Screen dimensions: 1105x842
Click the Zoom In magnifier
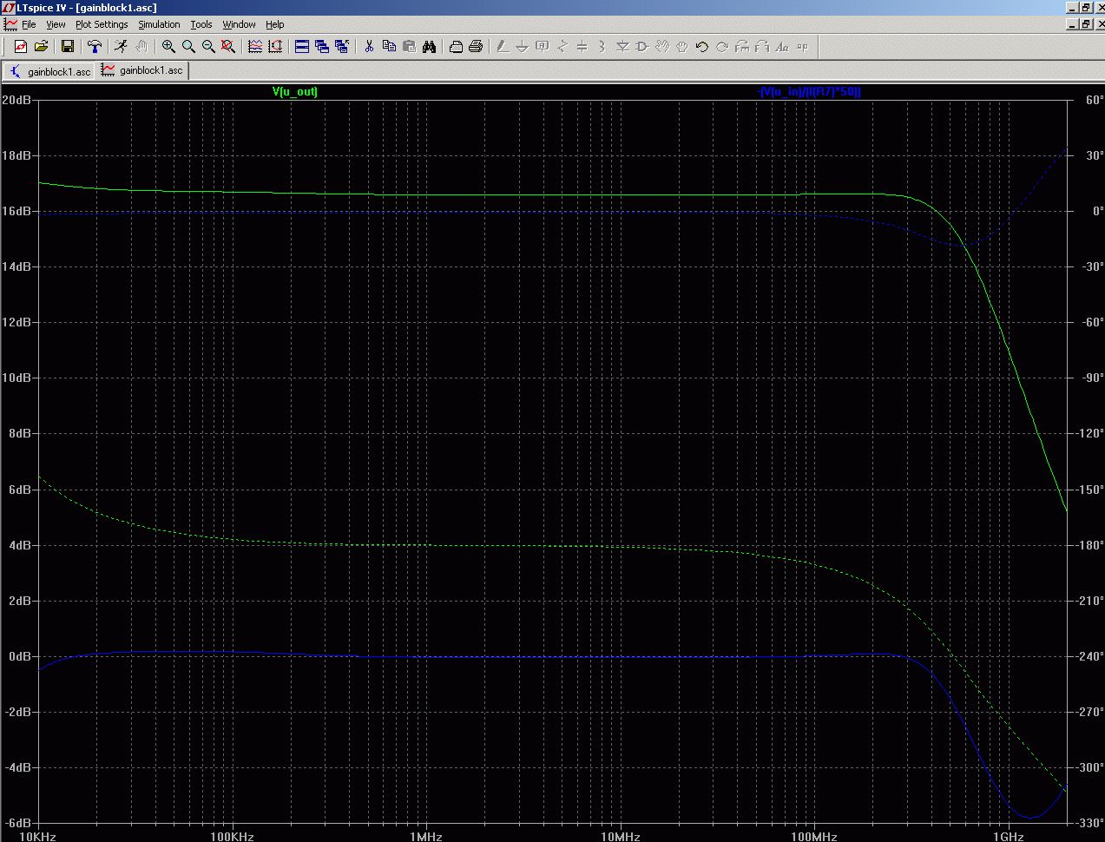coord(168,46)
